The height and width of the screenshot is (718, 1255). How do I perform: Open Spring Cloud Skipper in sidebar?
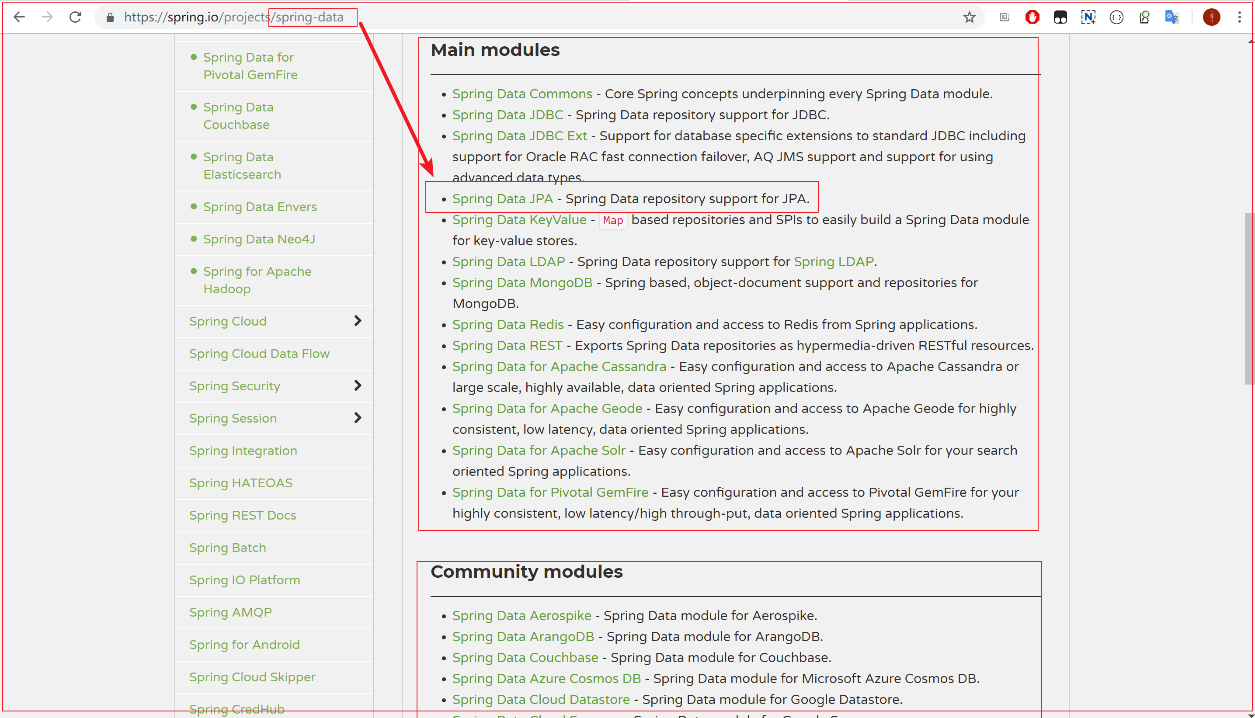(252, 677)
